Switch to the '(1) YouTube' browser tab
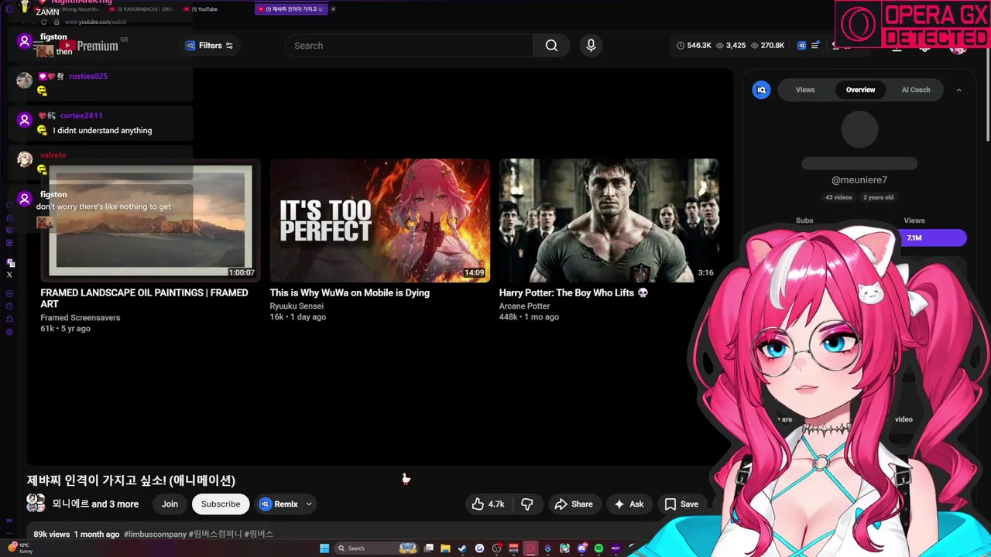Image resolution: width=991 pixels, height=557 pixels. (x=201, y=9)
